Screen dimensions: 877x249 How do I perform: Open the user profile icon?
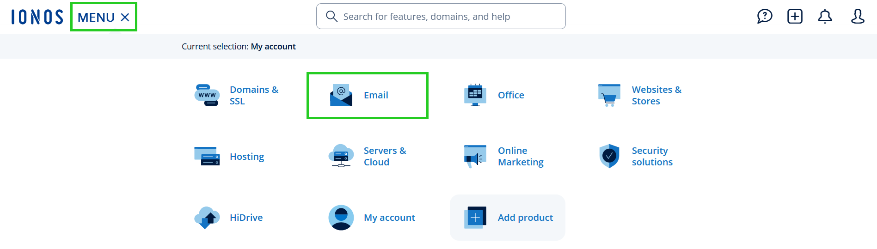click(858, 17)
